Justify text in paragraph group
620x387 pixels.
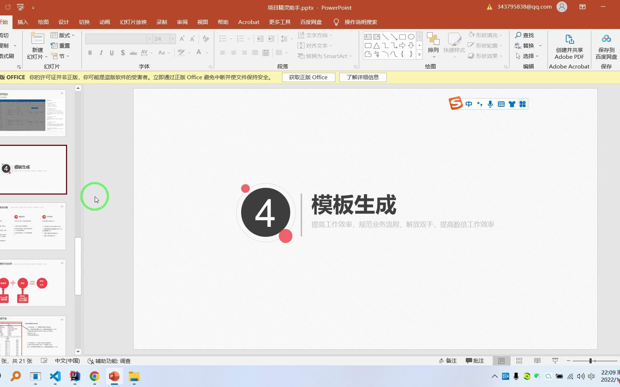pyautogui.click(x=255, y=53)
